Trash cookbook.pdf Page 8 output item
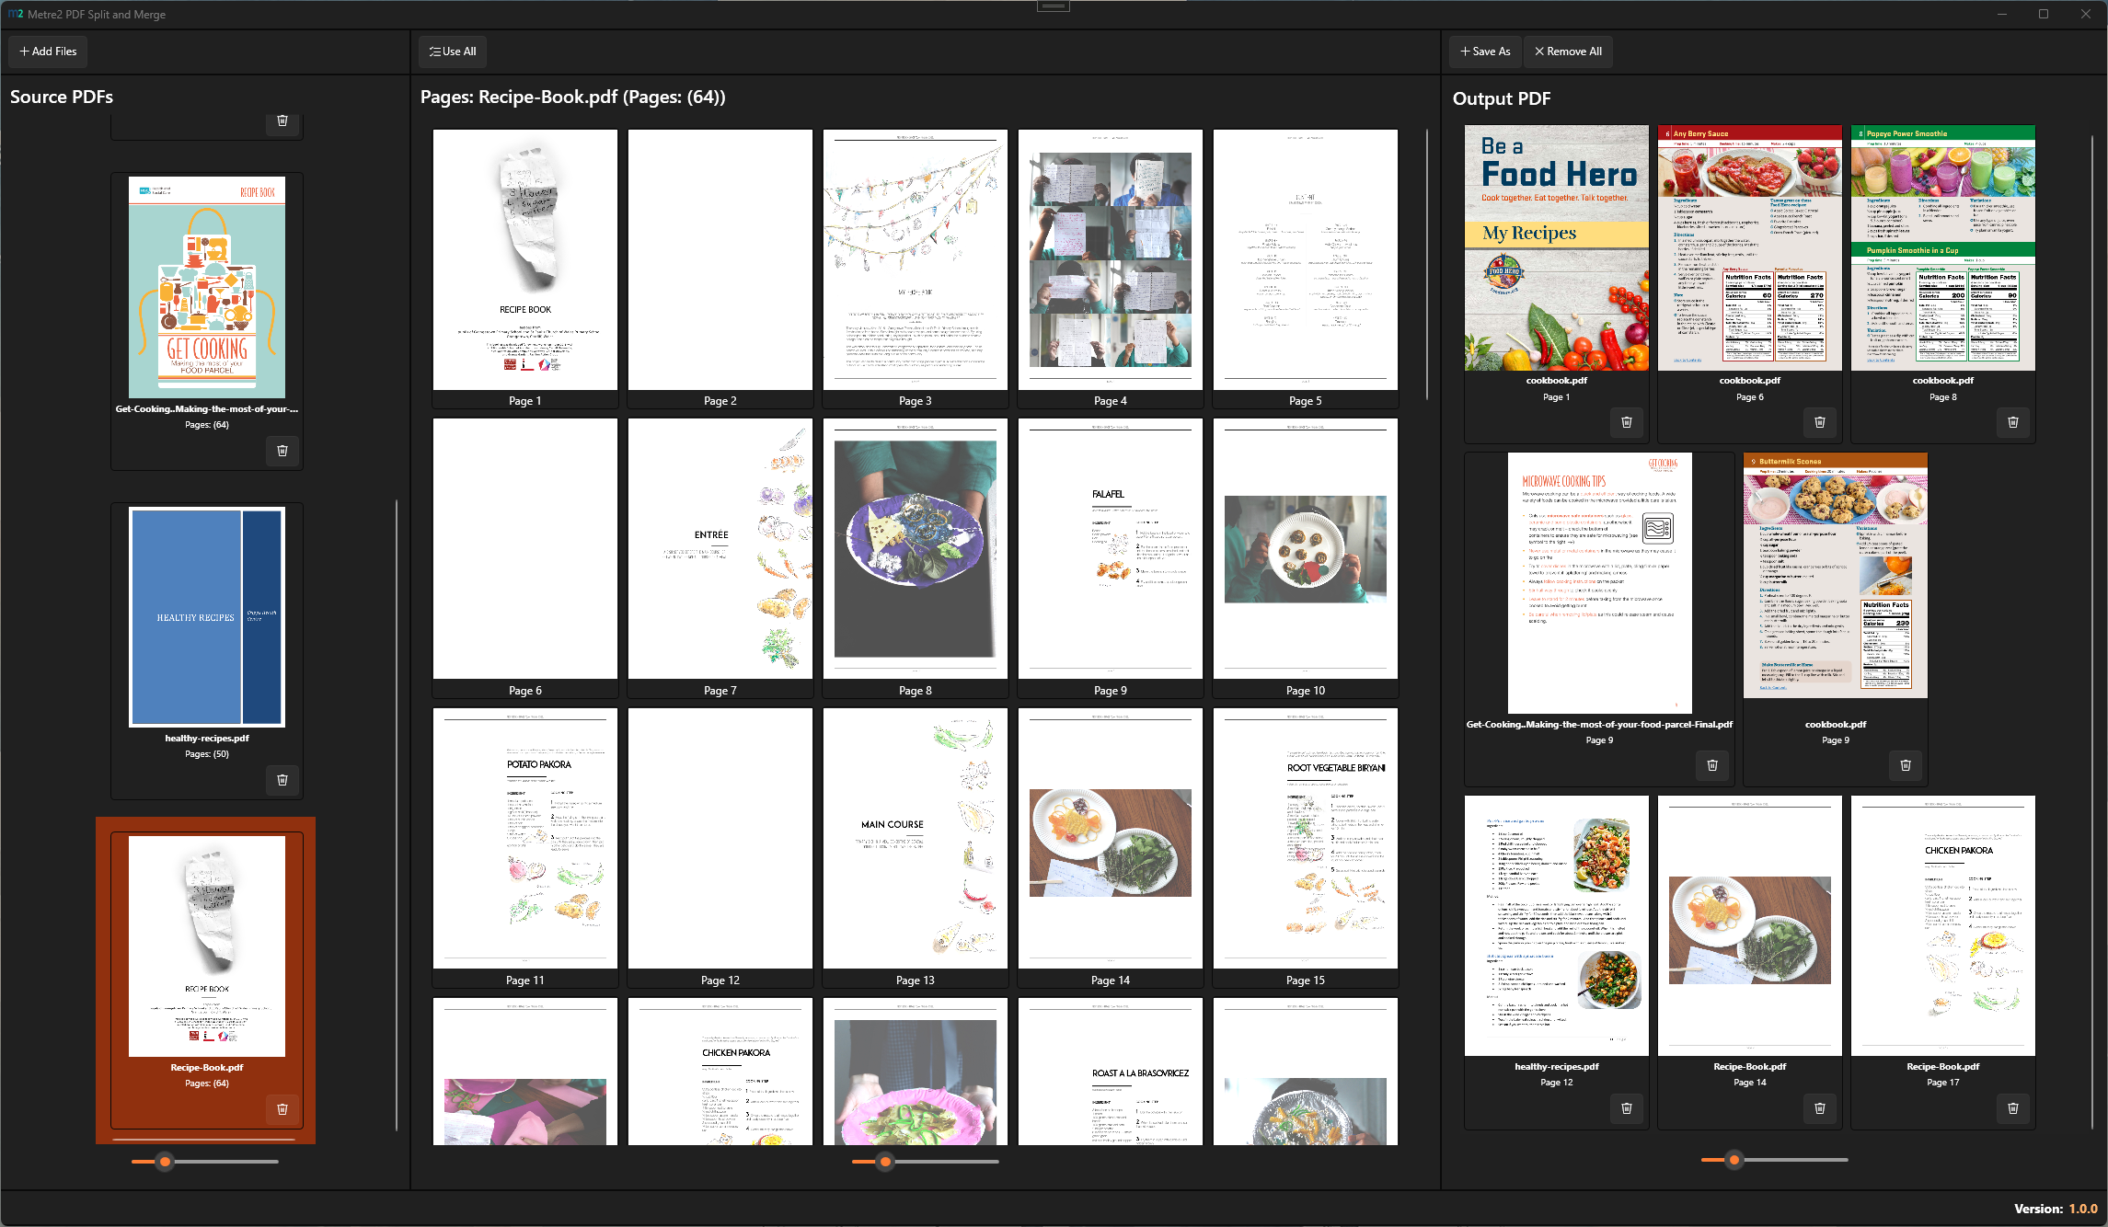2108x1227 pixels. 2012,422
